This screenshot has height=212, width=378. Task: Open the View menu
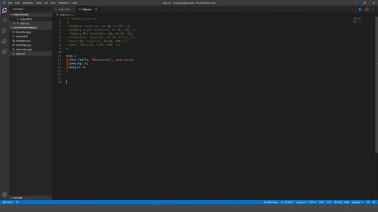(38, 3)
